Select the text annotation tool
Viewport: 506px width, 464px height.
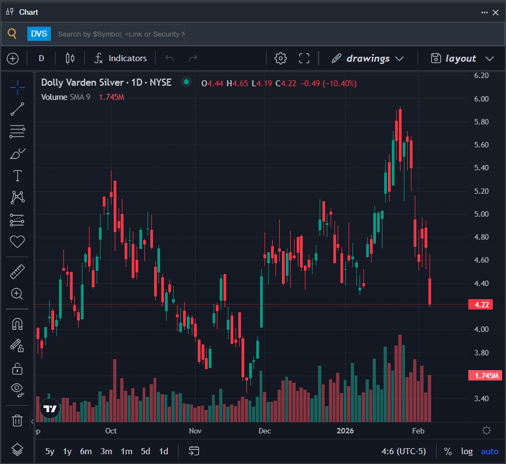point(17,175)
